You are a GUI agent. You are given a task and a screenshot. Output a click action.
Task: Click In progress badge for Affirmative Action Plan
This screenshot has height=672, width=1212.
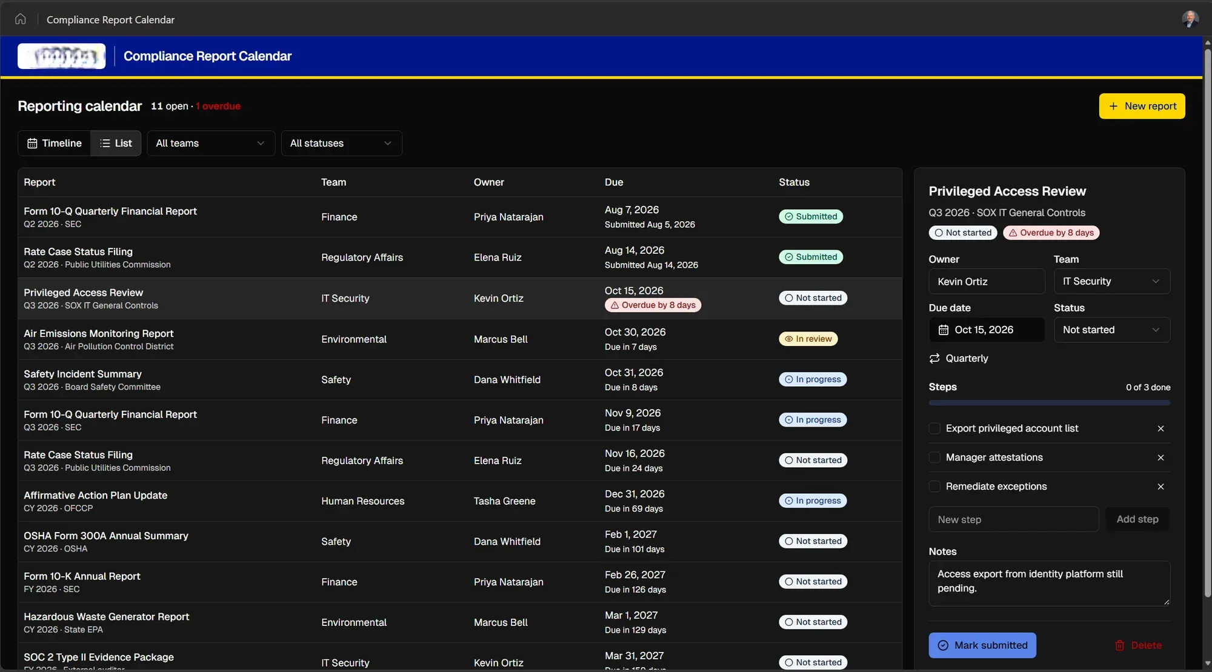(x=813, y=501)
